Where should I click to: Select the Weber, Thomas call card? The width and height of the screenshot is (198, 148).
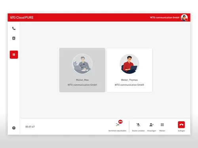tap(129, 70)
